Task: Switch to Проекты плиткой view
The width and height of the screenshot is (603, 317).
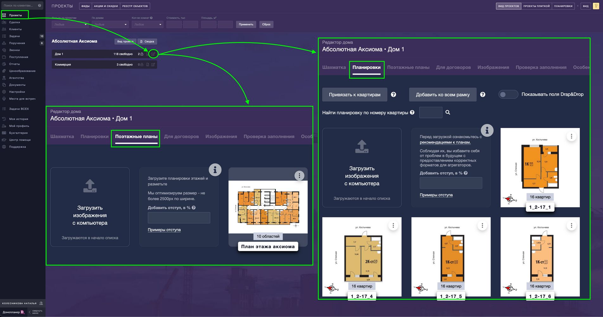Action: coord(536,6)
